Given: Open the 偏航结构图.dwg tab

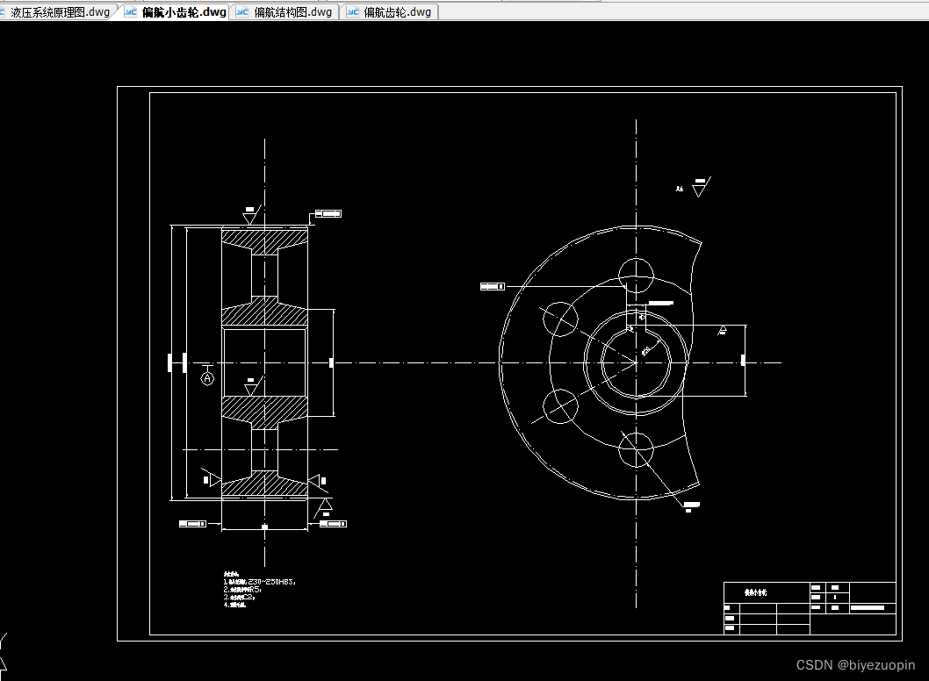Looking at the screenshot, I should (284, 11).
